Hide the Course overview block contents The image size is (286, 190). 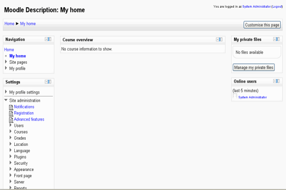click(217, 39)
